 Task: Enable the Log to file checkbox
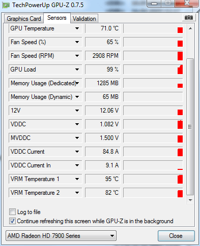(12, 212)
